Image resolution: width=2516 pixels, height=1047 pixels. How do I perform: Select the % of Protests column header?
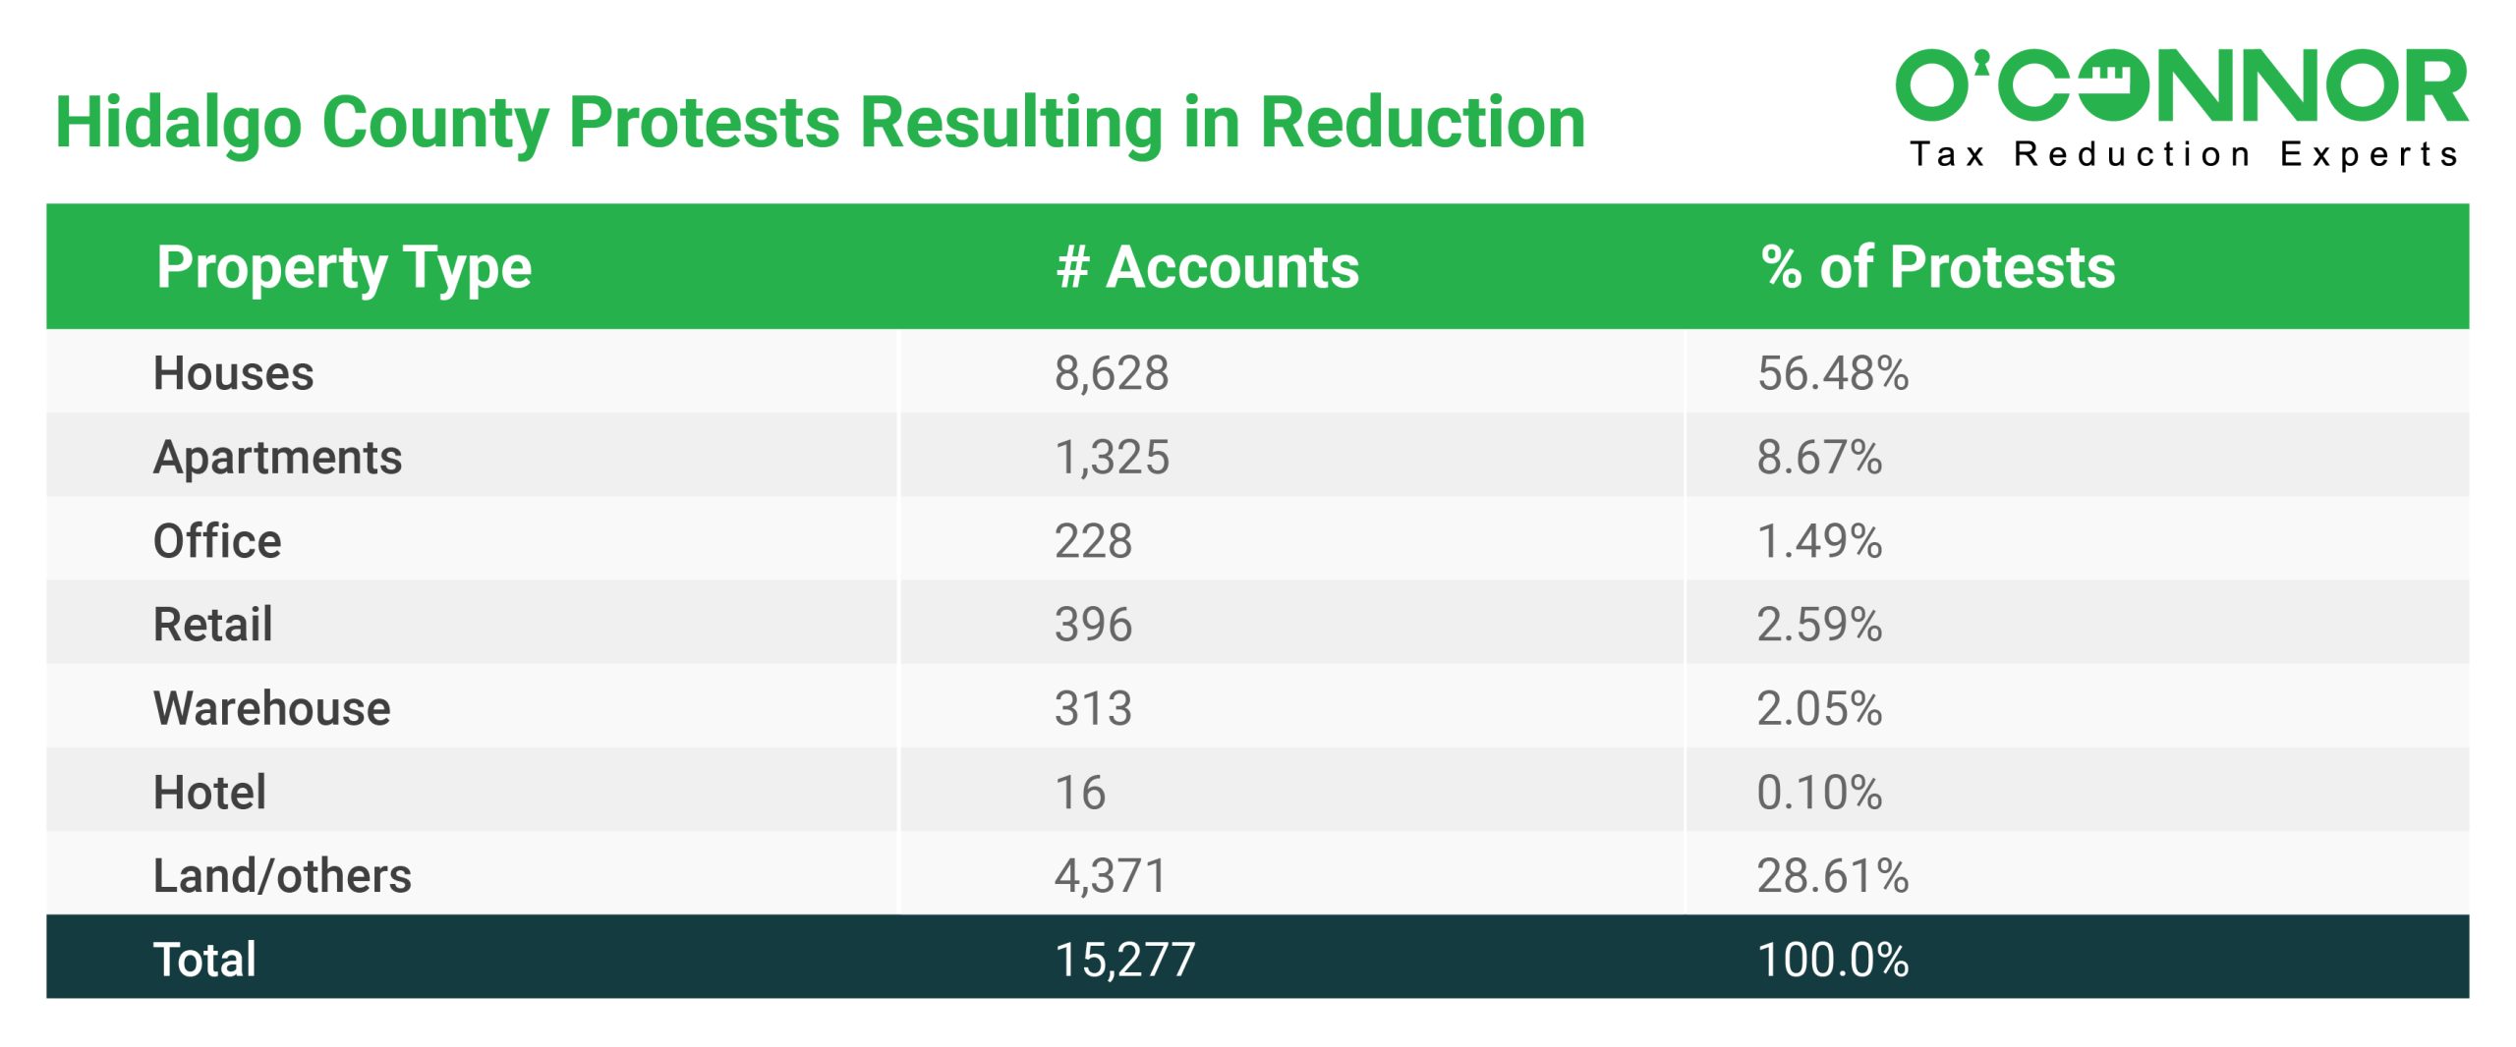[x=1937, y=267]
